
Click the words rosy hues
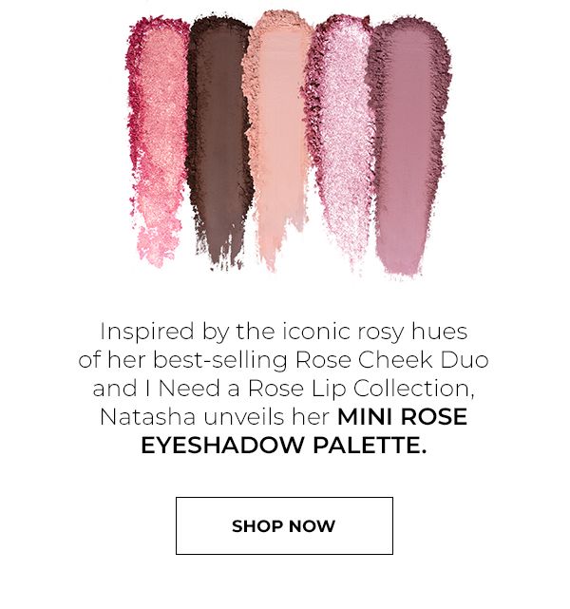click(412, 333)
